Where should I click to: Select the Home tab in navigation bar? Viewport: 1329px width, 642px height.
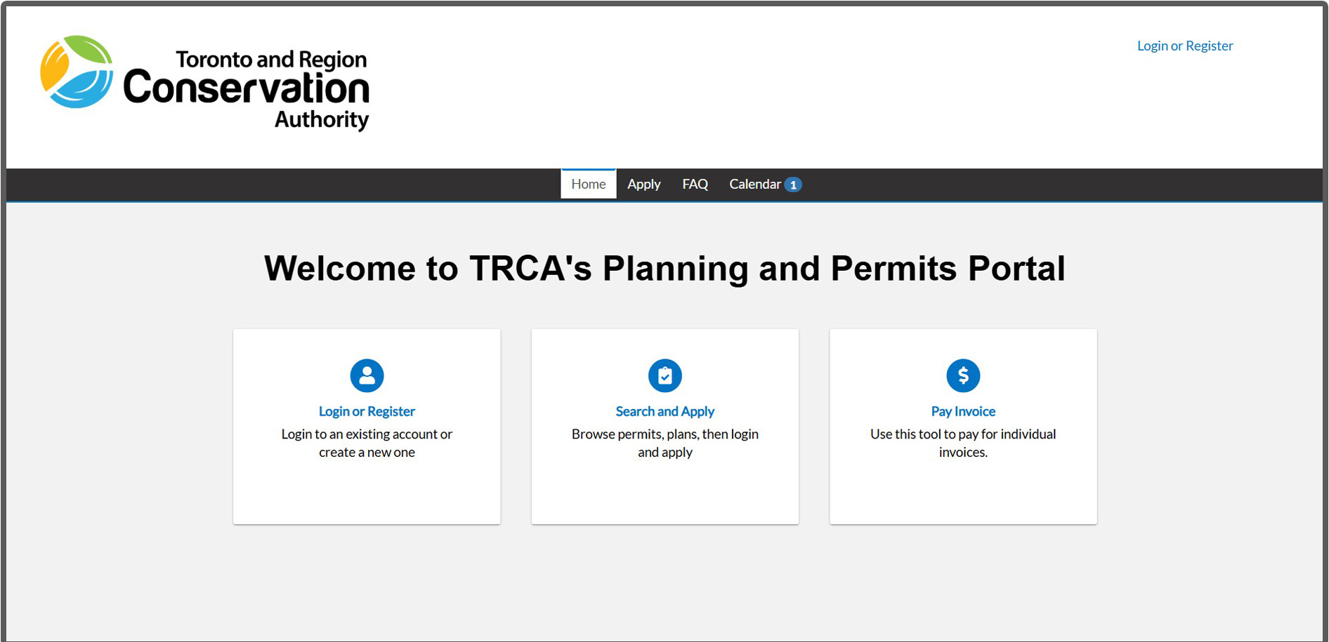click(x=588, y=184)
